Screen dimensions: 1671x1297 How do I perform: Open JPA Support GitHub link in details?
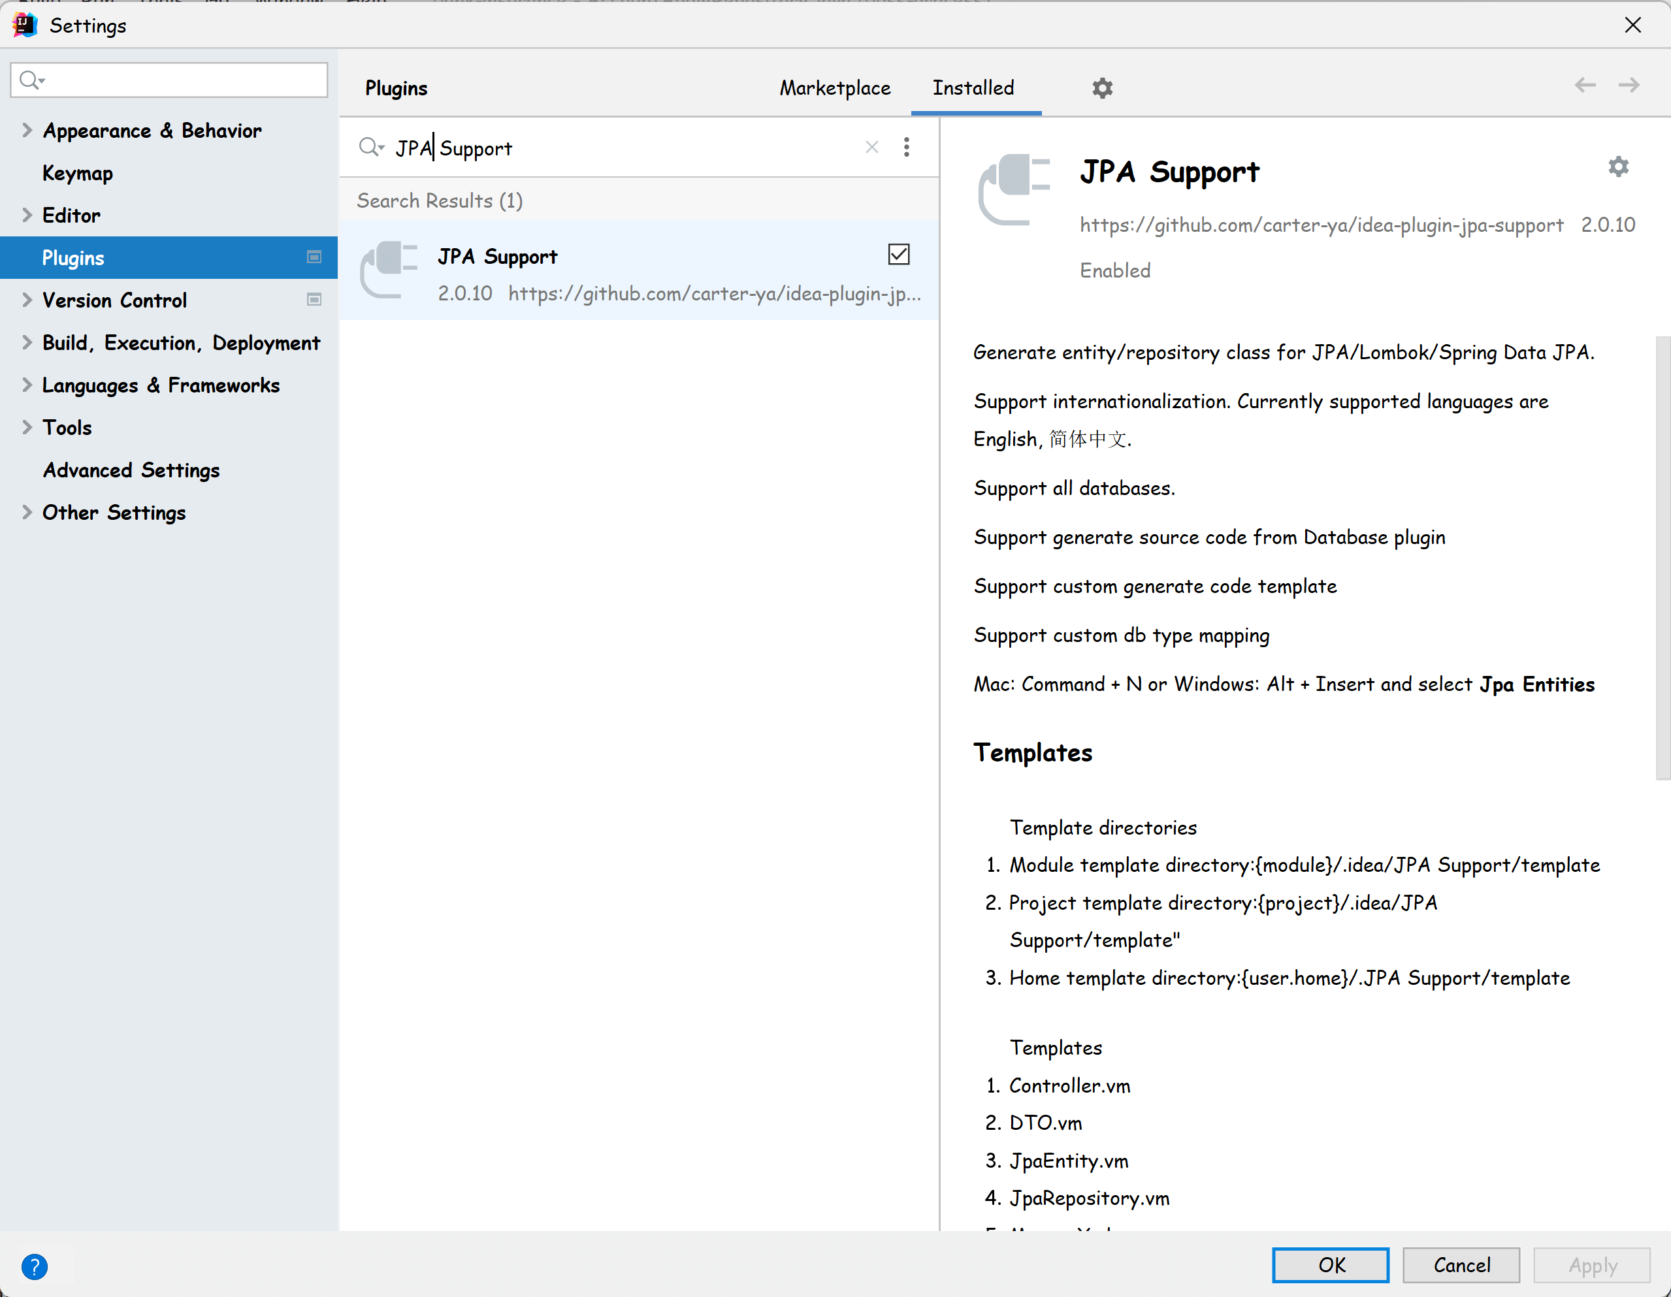tap(1322, 225)
